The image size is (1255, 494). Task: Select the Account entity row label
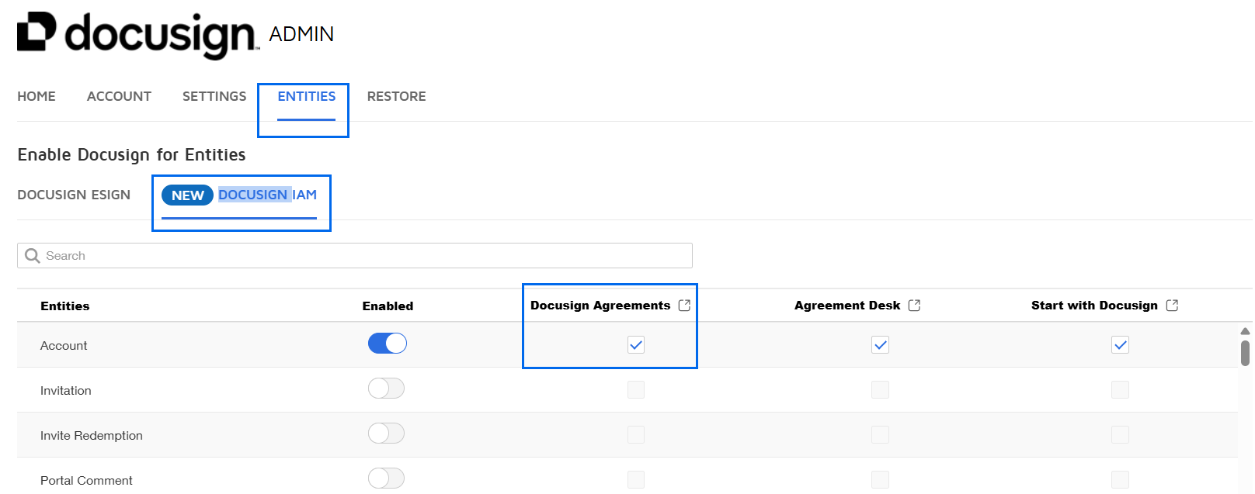click(64, 346)
